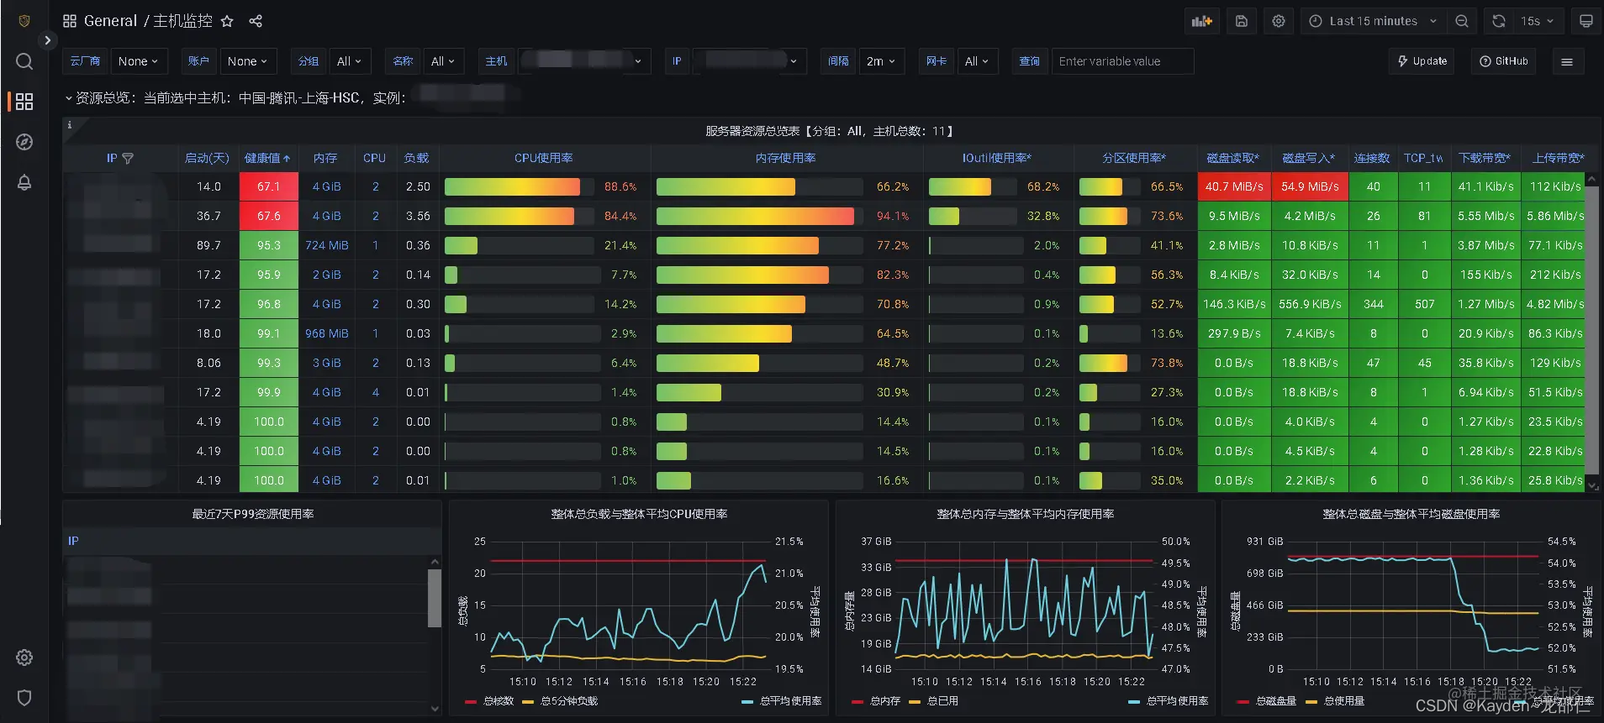Screen dimensions: 1604x723
Task: Open the Server Admin shield icon
Action: pos(24,698)
